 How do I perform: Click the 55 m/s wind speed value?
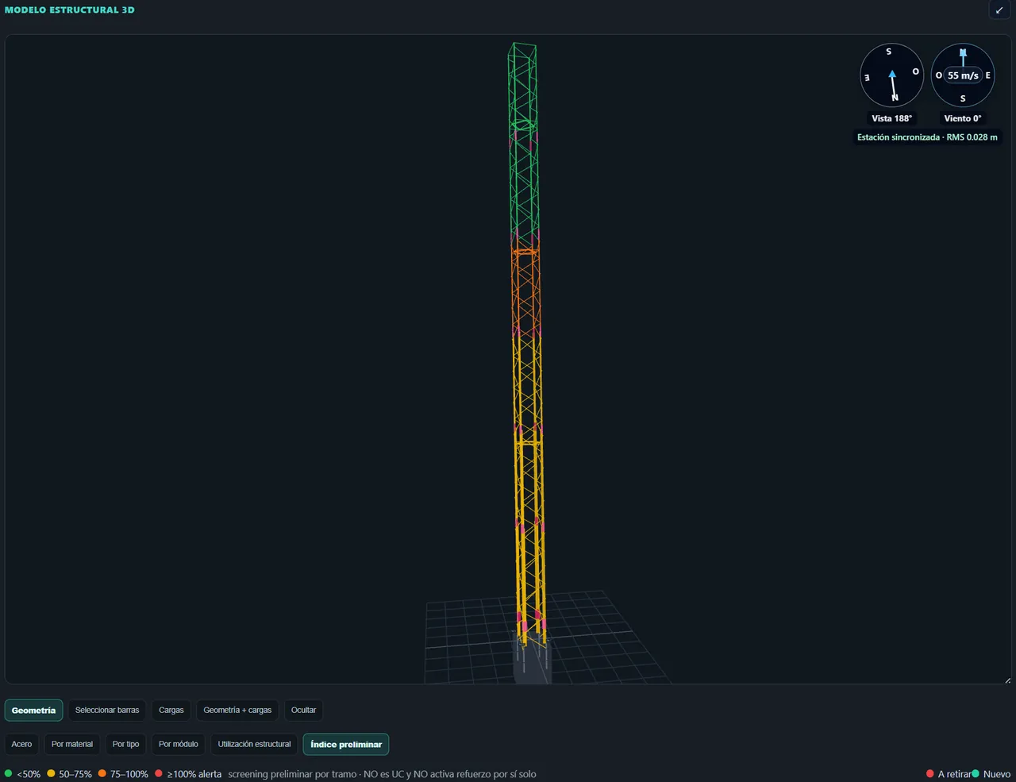click(x=963, y=75)
